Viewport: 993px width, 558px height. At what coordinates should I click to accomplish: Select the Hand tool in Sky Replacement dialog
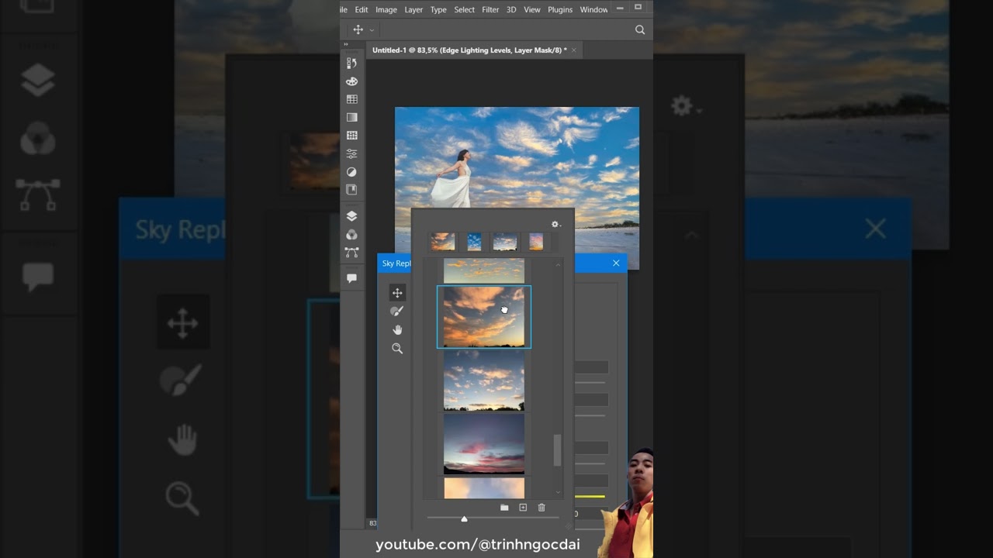(x=397, y=329)
